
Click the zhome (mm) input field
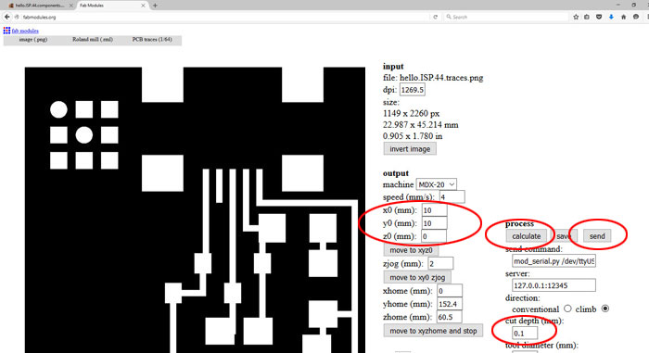click(x=450, y=317)
